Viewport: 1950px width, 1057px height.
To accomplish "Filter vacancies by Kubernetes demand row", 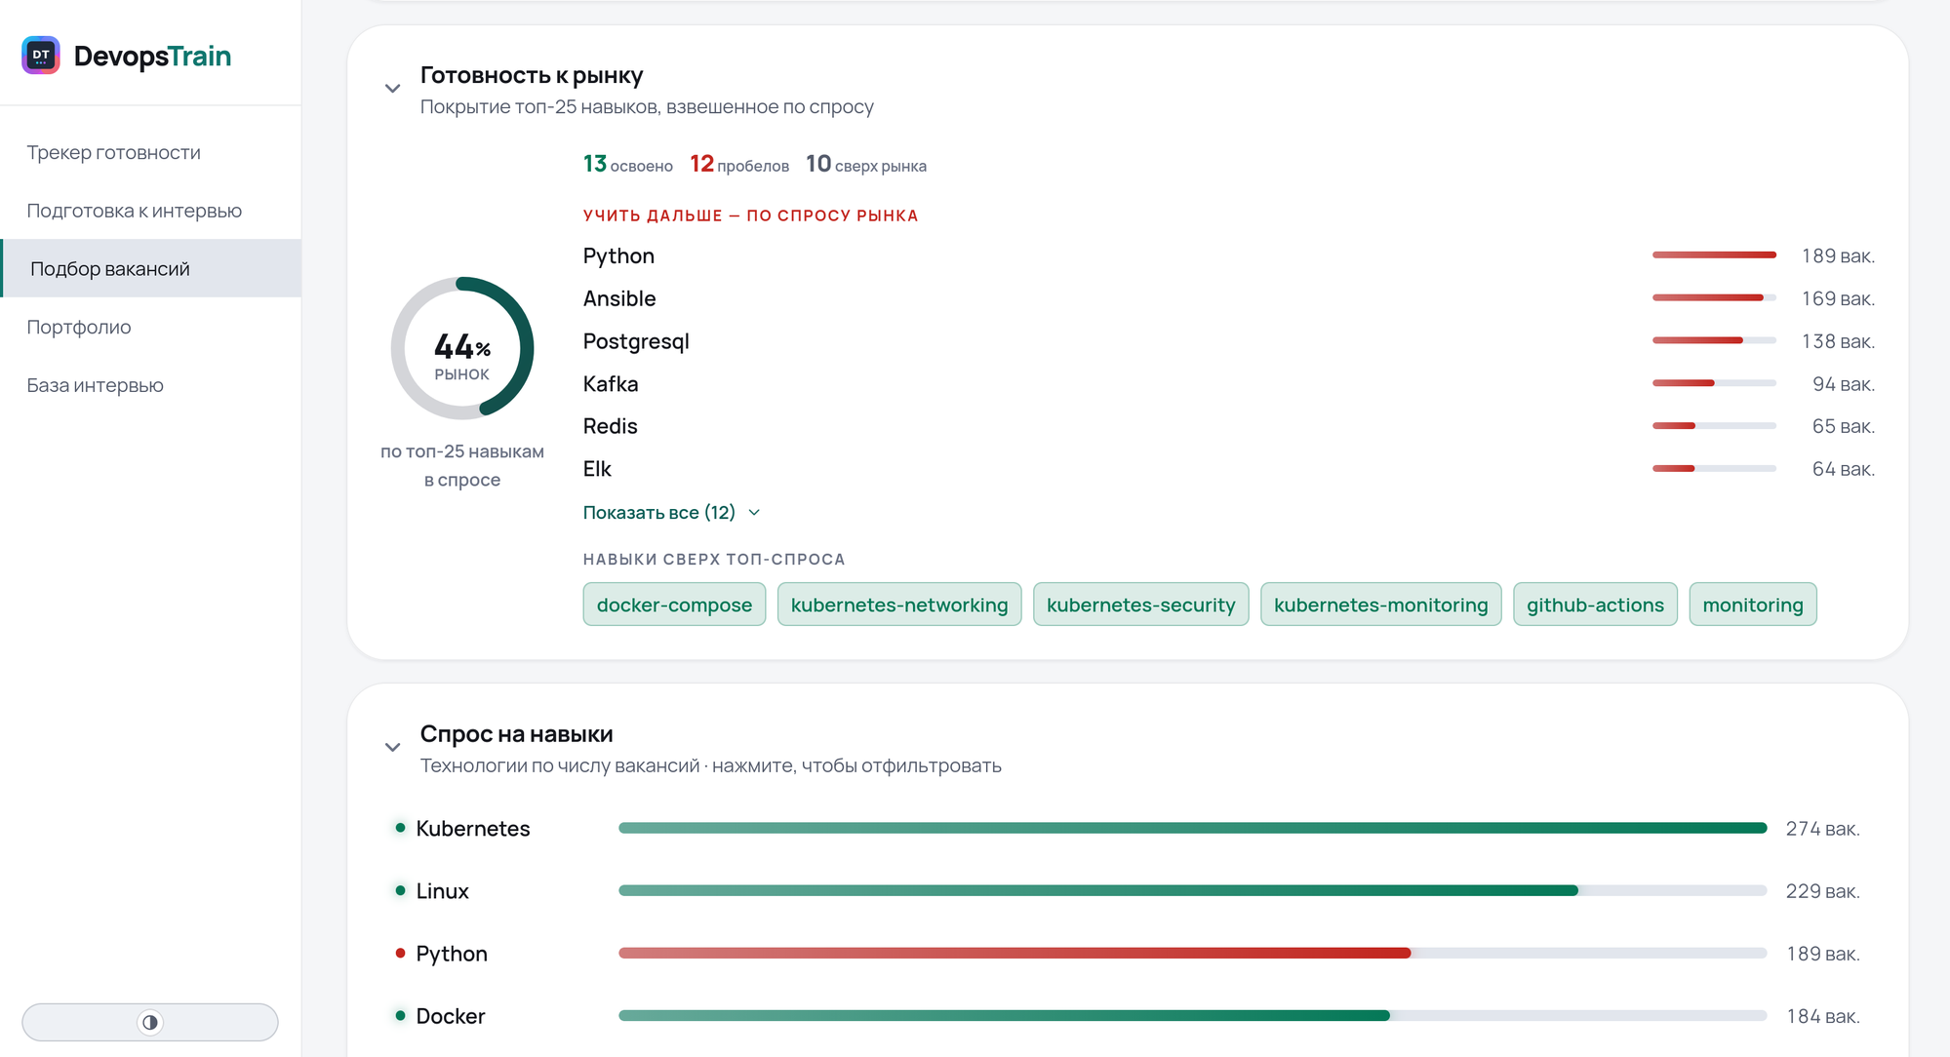I will (1128, 828).
